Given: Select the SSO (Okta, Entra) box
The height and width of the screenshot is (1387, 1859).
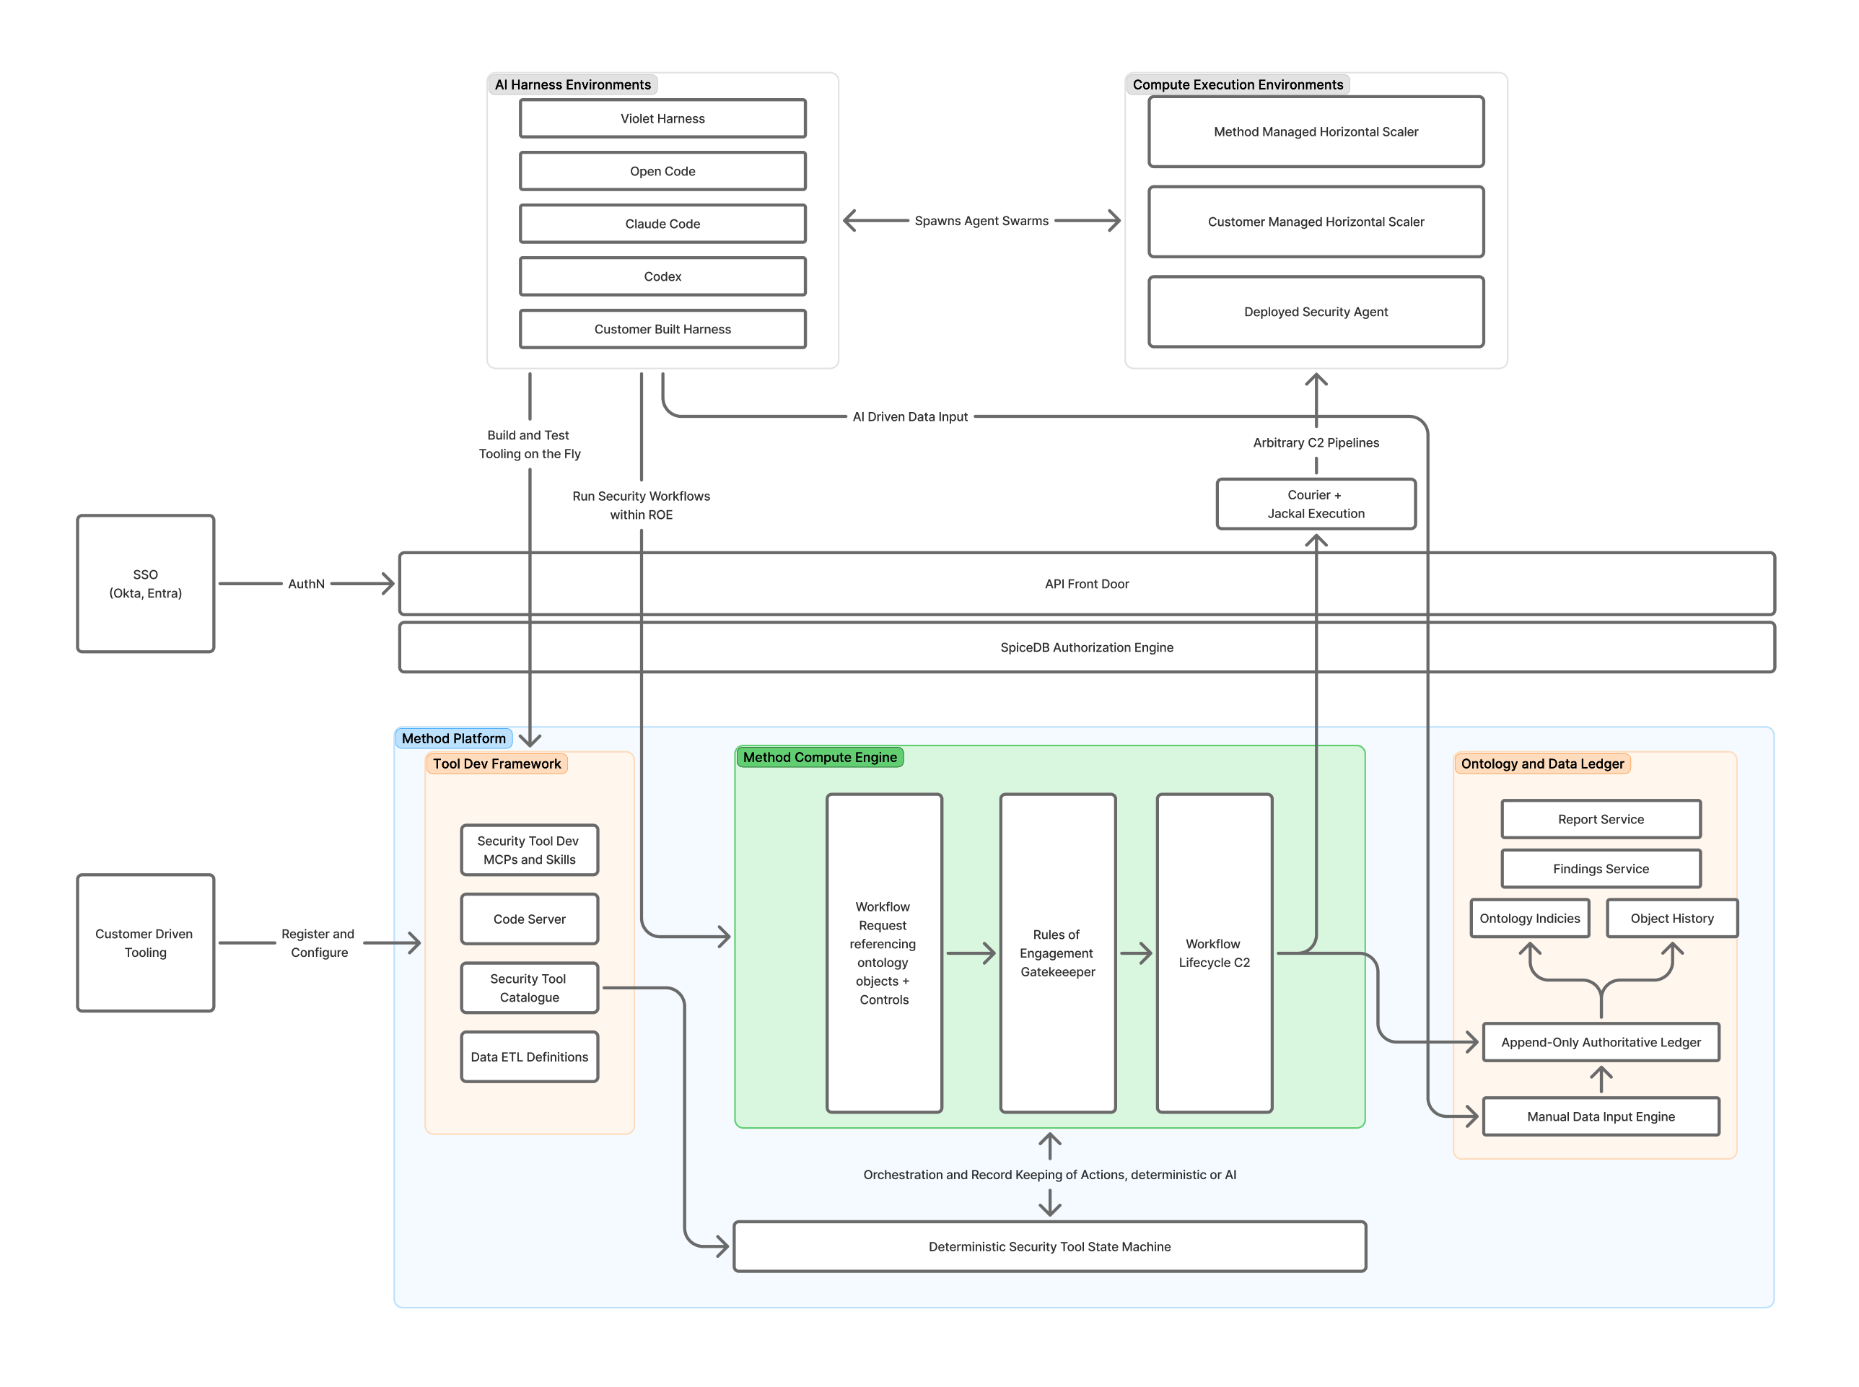Looking at the screenshot, I should [145, 584].
